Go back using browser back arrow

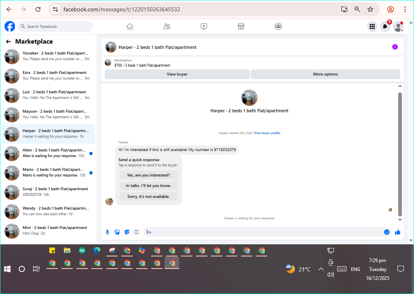pos(9,9)
